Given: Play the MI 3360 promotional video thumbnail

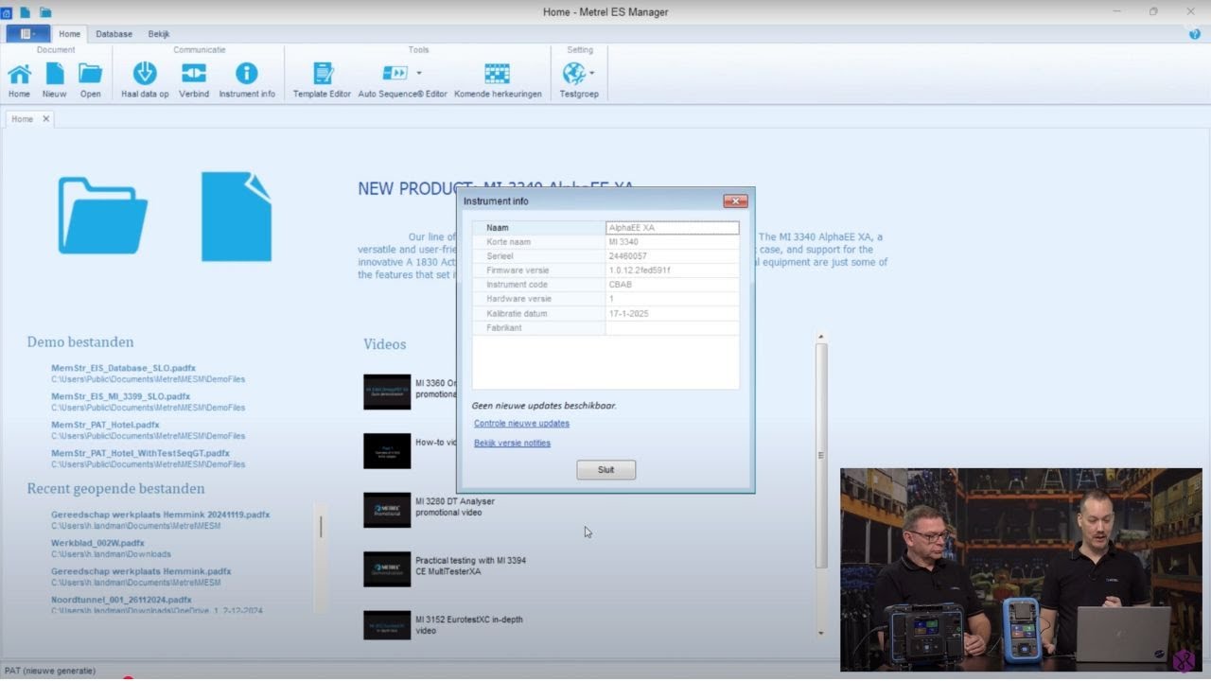Looking at the screenshot, I should pos(387,392).
